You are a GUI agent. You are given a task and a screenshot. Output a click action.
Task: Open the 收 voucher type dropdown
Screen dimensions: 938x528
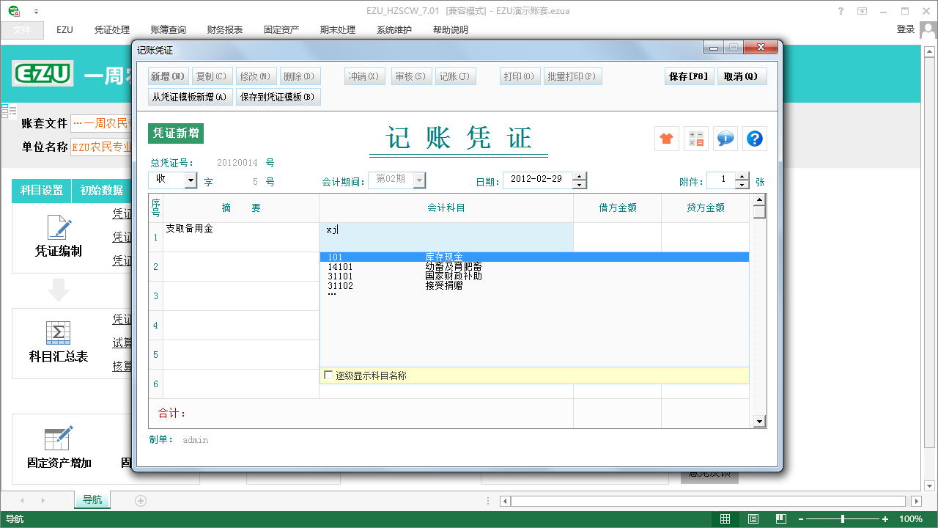pyautogui.click(x=191, y=180)
